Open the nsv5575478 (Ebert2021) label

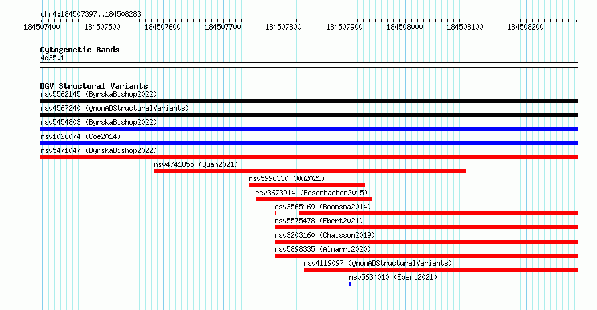pyautogui.click(x=319, y=221)
